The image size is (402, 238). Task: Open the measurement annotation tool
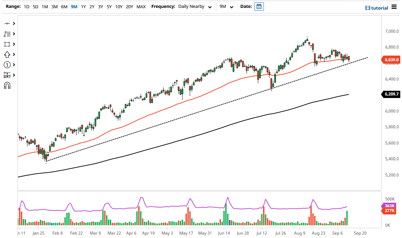8,75
